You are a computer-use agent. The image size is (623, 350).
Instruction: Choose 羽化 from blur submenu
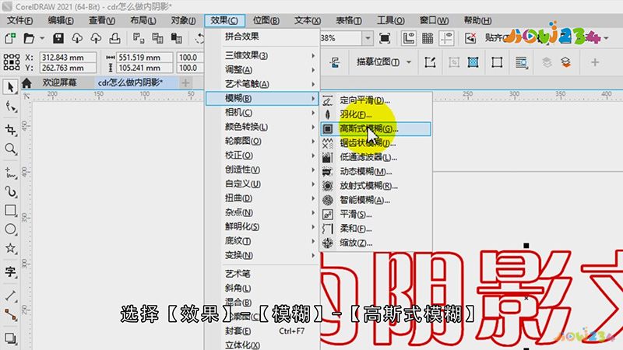coord(375,114)
